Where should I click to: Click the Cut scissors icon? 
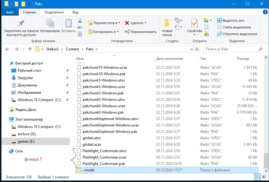80,21
